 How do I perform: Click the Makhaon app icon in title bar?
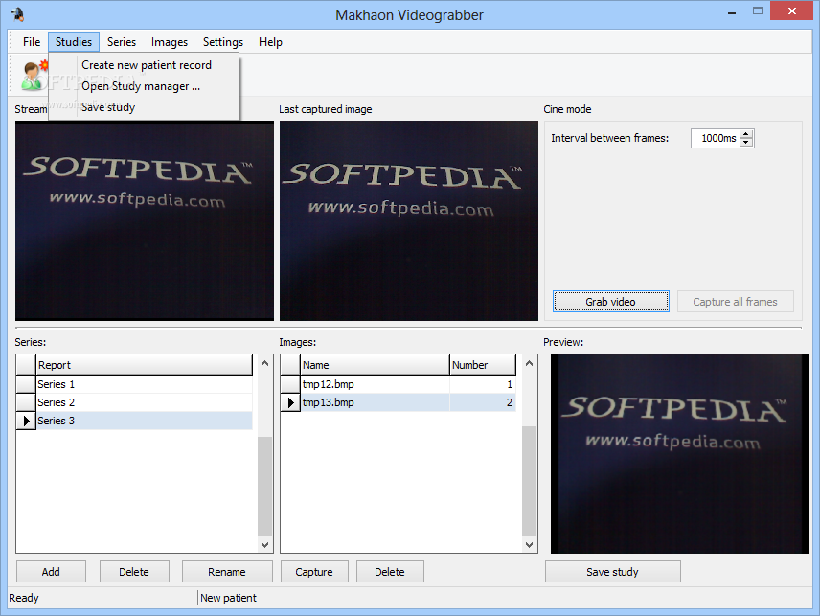(x=17, y=14)
